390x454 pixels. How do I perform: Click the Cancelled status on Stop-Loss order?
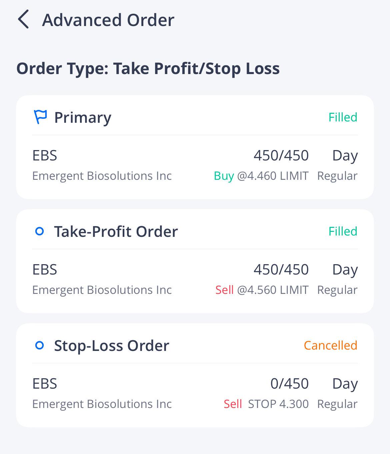pyautogui.click(x=330, y=346)
